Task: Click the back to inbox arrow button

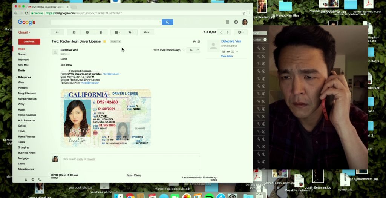Action: coord(57,32)
